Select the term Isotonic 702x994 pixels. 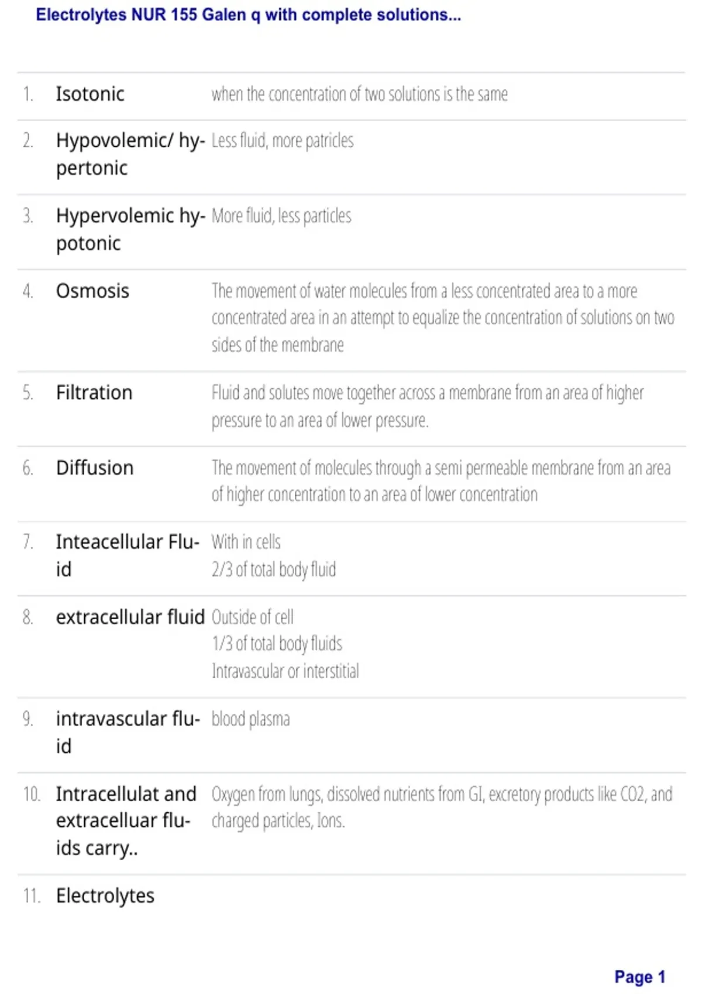tap(90, 94)
